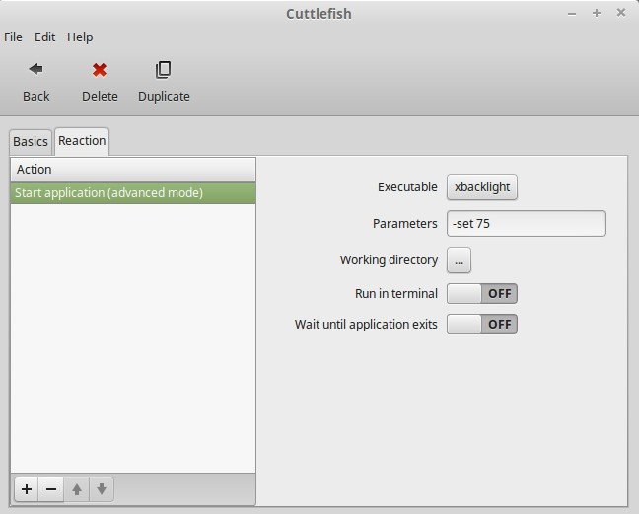Browse for Working directory with ellipsis button

[x=460, y=260]
